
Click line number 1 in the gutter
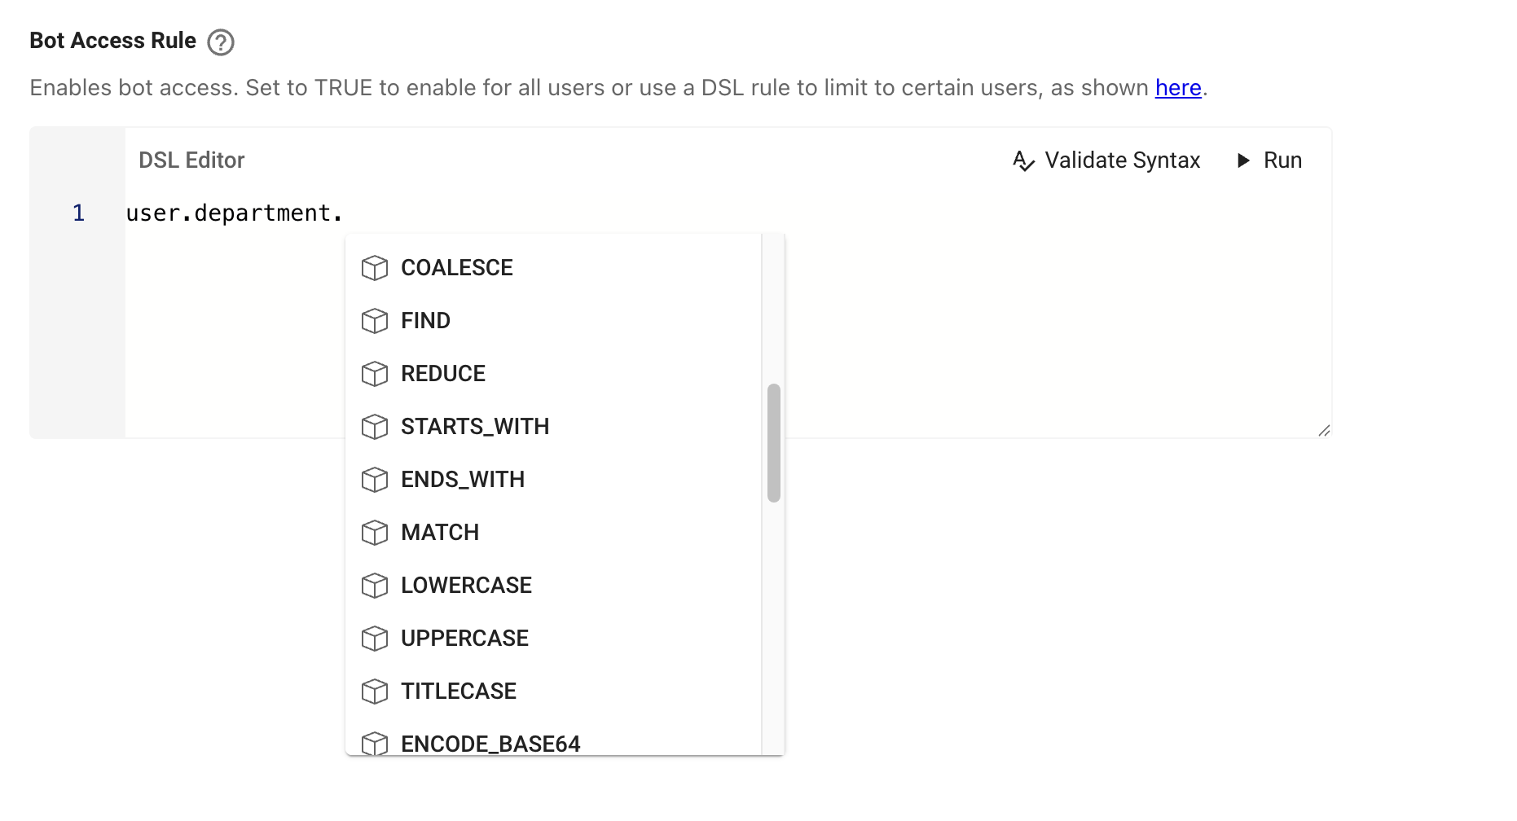[x=78, y=213]
